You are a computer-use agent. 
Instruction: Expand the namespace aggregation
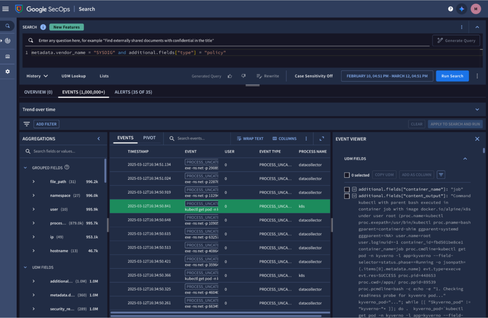tap(34, 195)
